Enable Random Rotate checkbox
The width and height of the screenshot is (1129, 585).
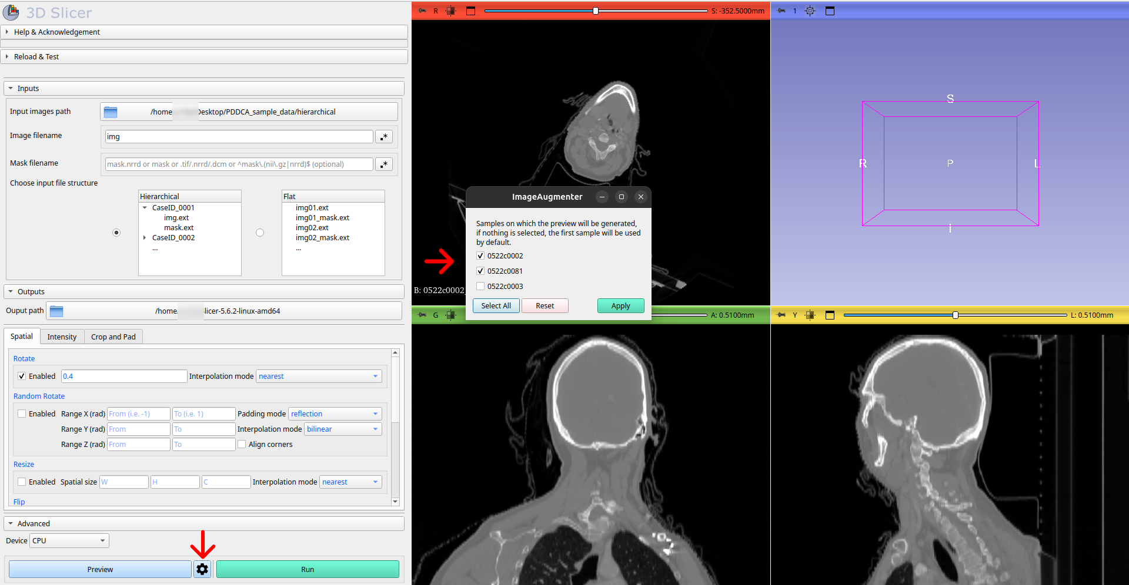pyautogui.click(x=22, y=414)
